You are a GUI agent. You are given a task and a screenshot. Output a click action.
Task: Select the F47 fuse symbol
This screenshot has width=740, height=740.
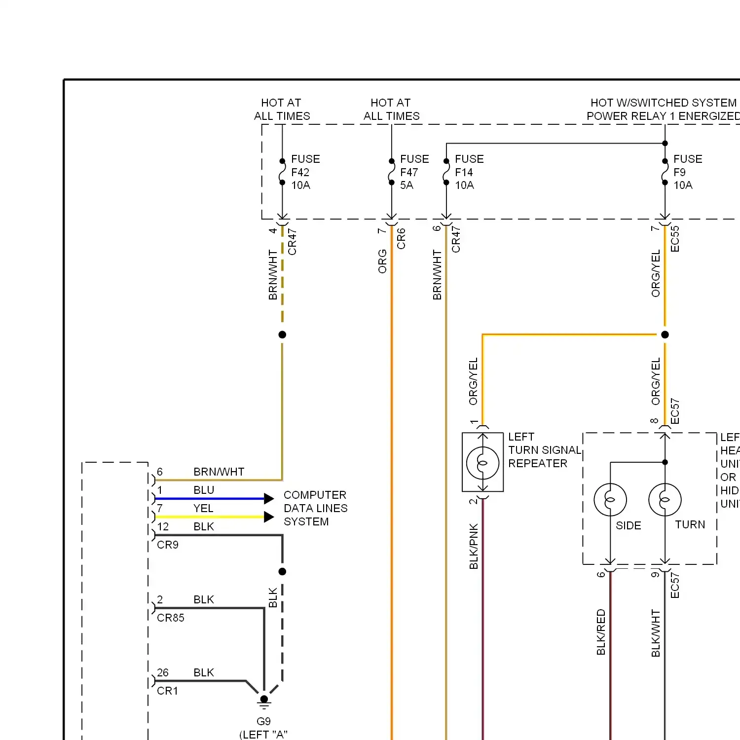coord(391,172)
